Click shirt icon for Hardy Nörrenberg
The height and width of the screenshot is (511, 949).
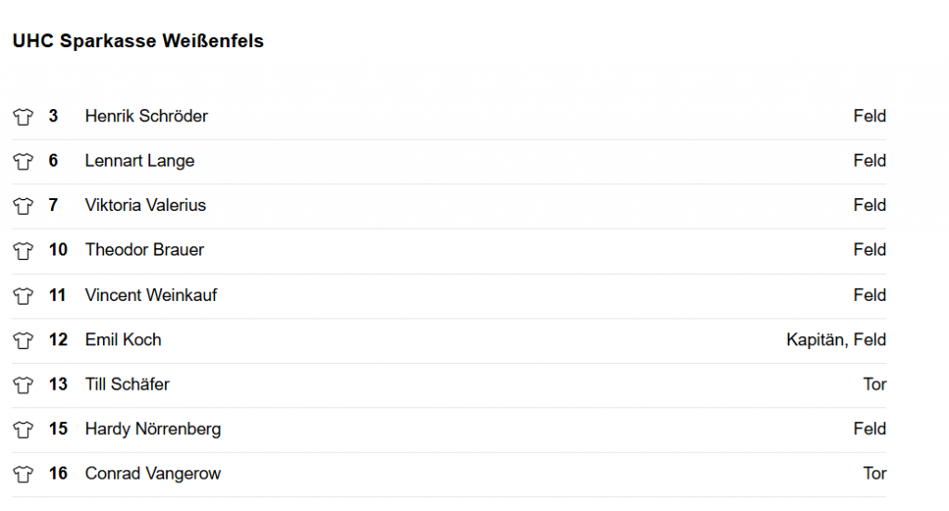pyautogui.click(x=23, y=430)
